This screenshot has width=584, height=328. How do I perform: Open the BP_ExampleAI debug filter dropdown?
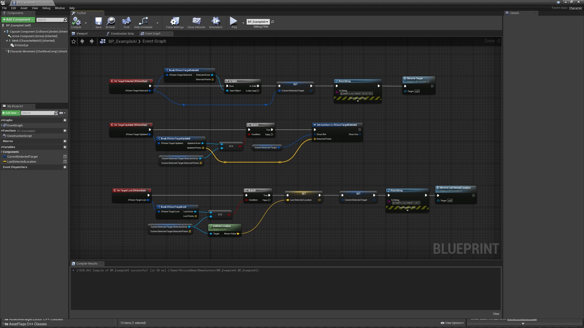258,22
